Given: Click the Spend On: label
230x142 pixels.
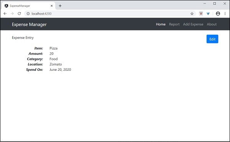Looking at the screenshot, I should [34, 70].
